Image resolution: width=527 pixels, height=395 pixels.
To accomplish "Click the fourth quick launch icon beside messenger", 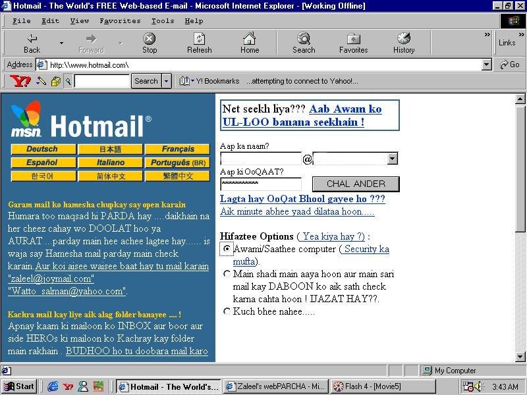I will [x=98, y=386].
